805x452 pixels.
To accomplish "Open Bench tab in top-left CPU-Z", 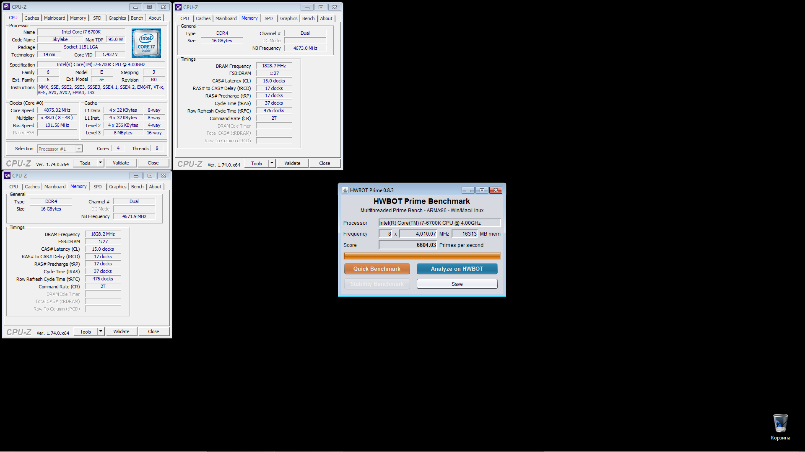I will tap(137, 18).
